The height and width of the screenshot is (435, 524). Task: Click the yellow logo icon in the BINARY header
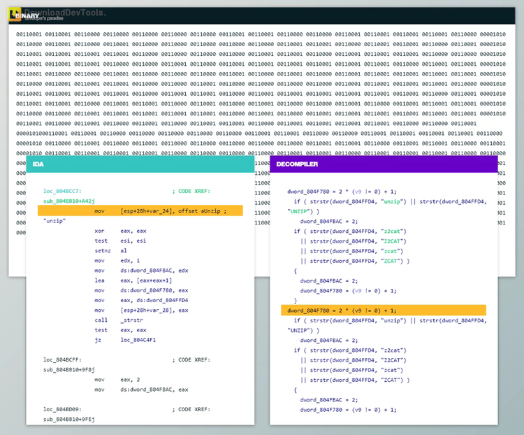click(x=15, y=14)
